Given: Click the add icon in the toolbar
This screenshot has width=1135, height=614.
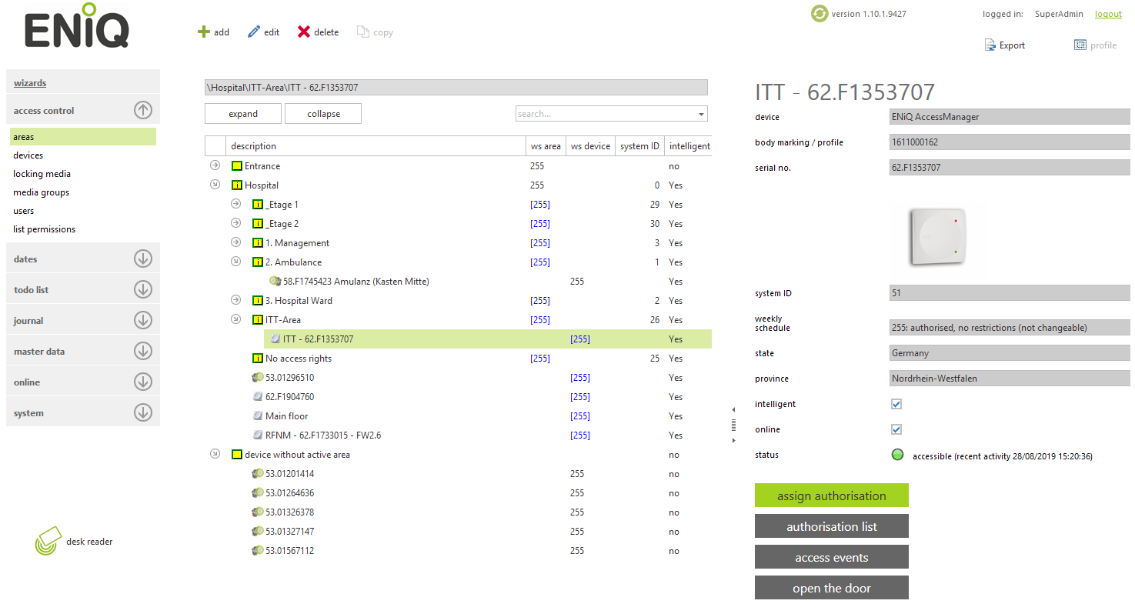Looking at the screenshot, I should pos(204,32).
